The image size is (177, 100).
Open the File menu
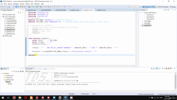[x=2, y=4]
